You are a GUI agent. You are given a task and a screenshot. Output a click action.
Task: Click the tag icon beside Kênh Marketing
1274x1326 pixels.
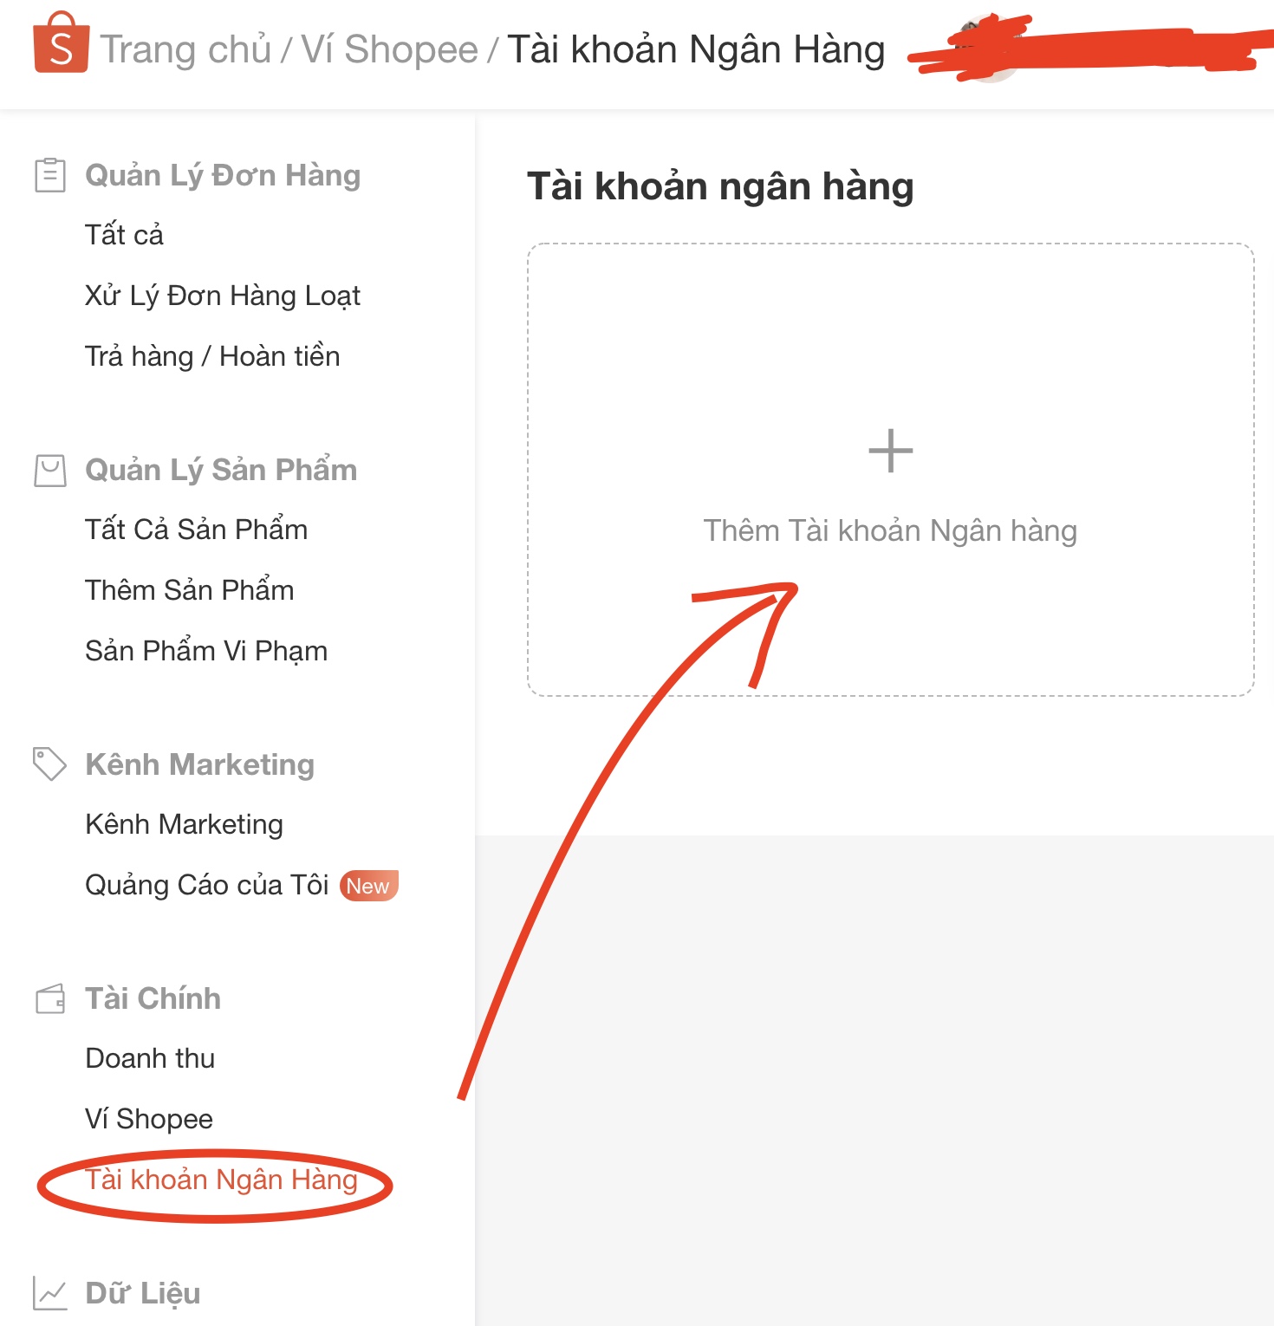(x=49, y=764)
